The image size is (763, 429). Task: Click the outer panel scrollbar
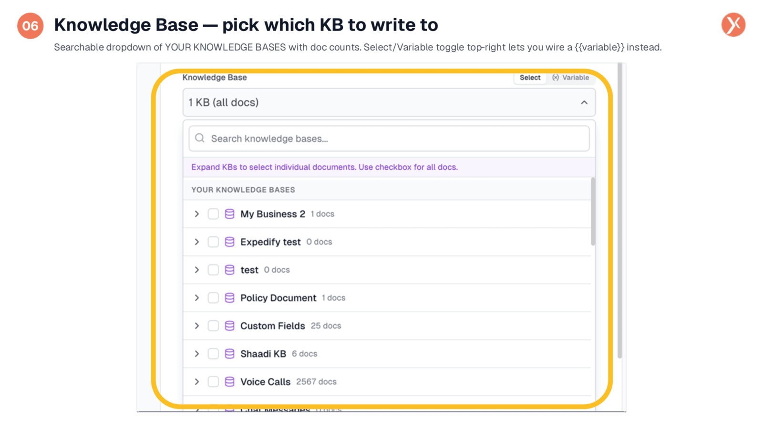point(619,211)
